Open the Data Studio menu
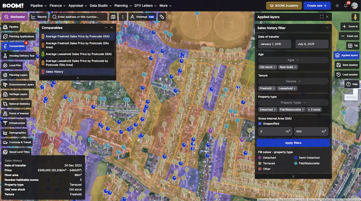The image size is (361, 201). [x=100, y=6]
